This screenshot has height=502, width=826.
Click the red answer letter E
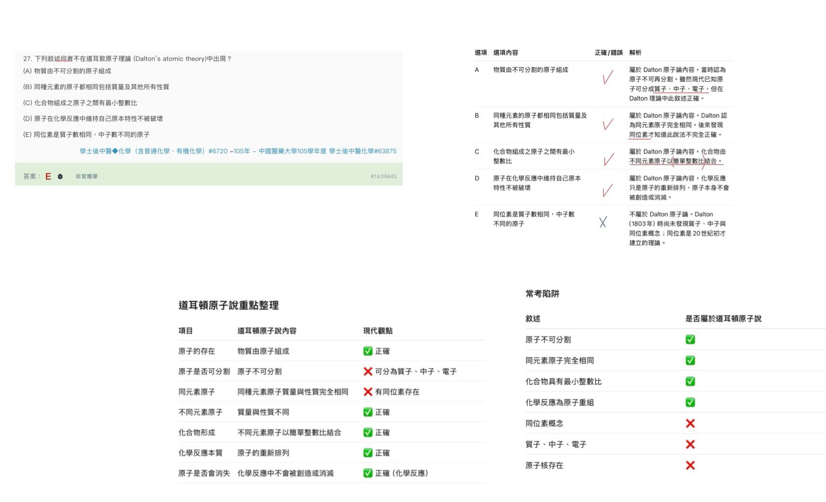[x=48, y=177]
